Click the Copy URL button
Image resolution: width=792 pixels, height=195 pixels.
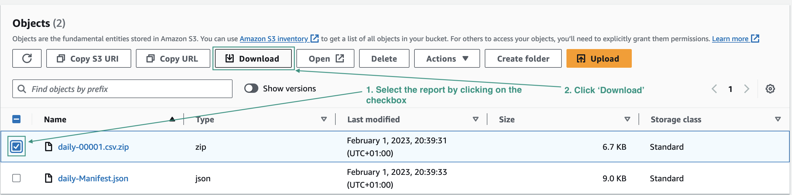pyautogui.click(x=173, y=58)
